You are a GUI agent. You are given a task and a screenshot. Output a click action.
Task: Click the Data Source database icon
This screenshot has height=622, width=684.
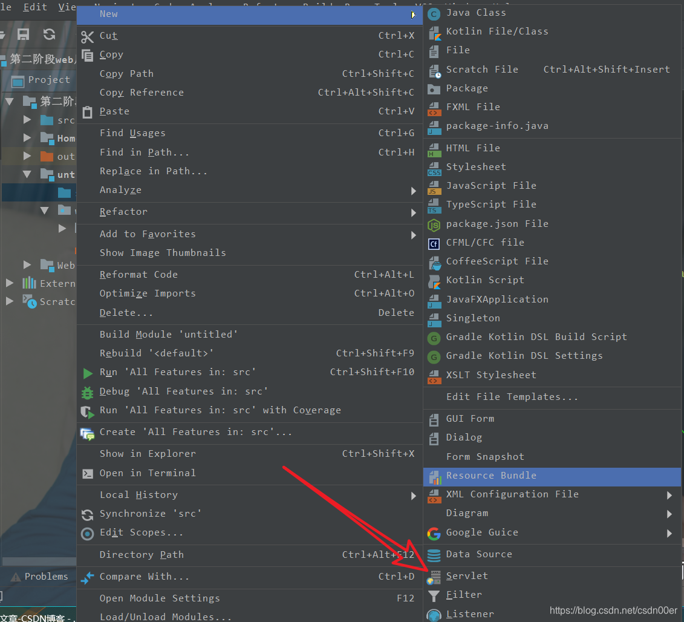[x=434, y=555]
